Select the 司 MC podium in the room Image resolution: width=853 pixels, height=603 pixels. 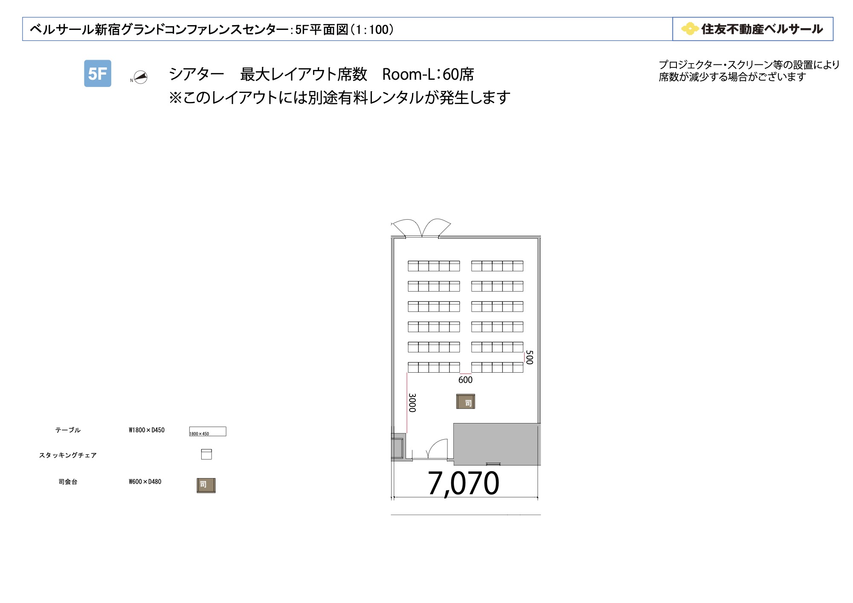465,401
